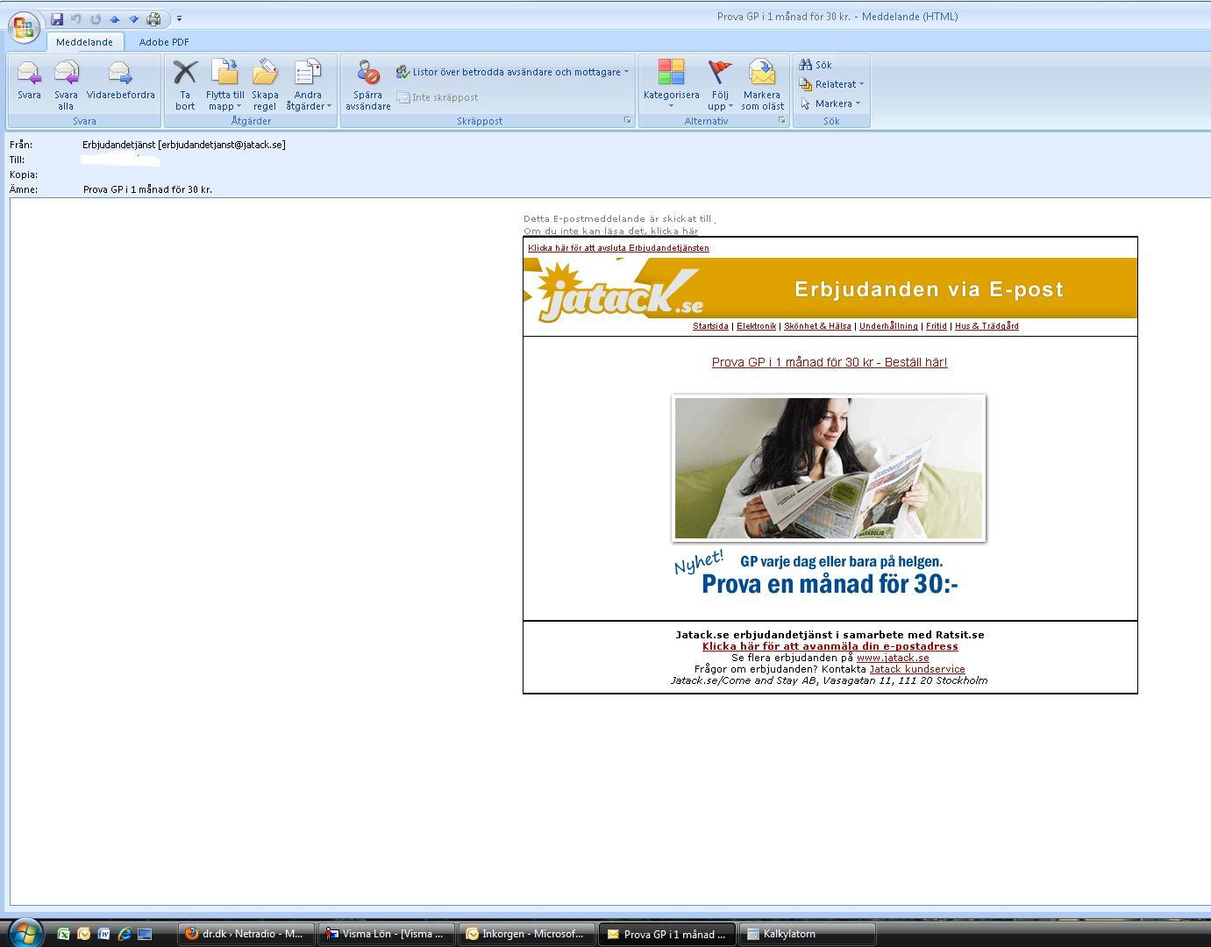Viewport: 1211px width, 947px height.
Task: Click Prova en månad för 30:- banner
Action: point(830,584)
